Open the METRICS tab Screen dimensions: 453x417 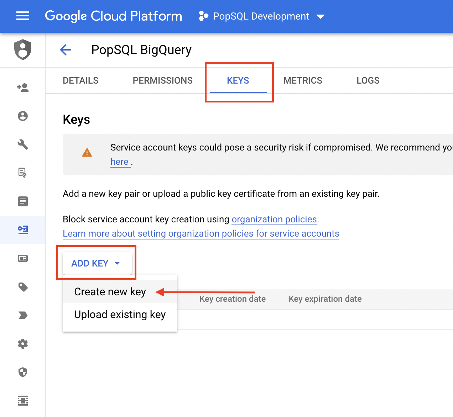click(x=303, y=81)
